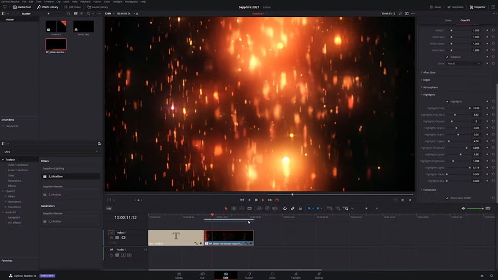Open the viewer zoom percentage dropdown
This screenshot has height=280, width=498.
tap(109, 14)
